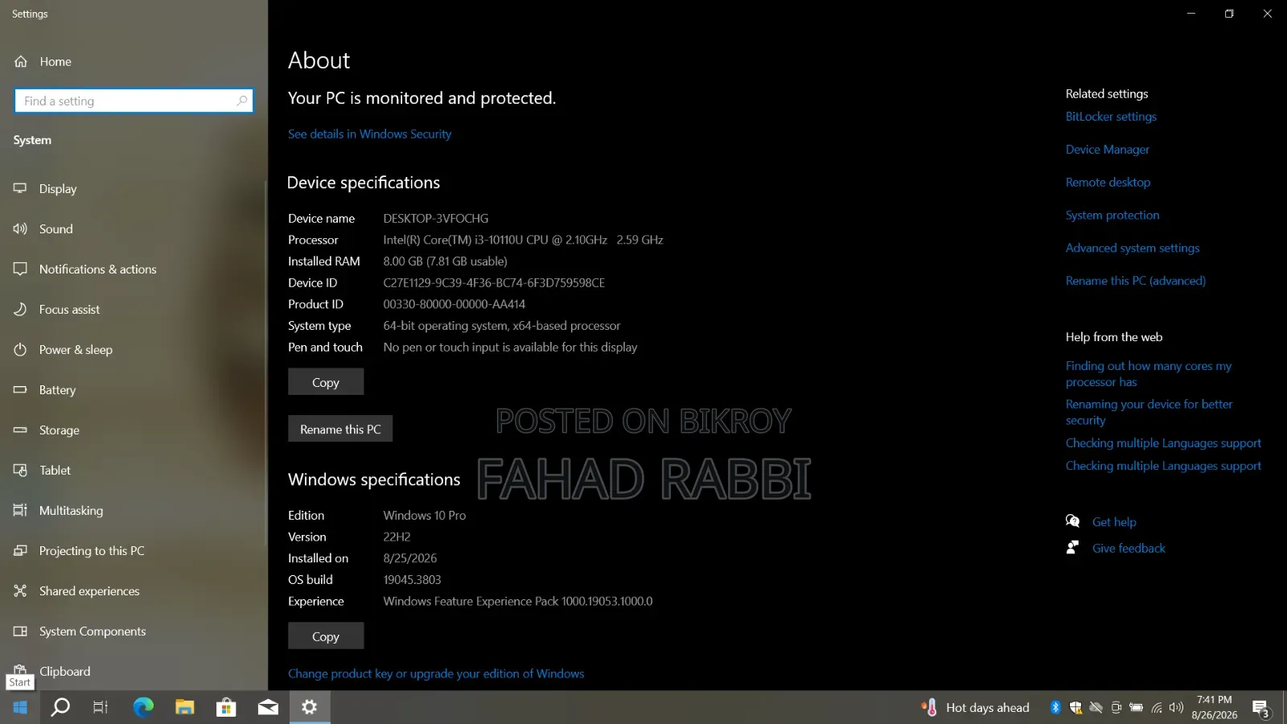1287x724 pixels.
Task: Open Wi-Fi network tray icon
Action: [1157, 707]
